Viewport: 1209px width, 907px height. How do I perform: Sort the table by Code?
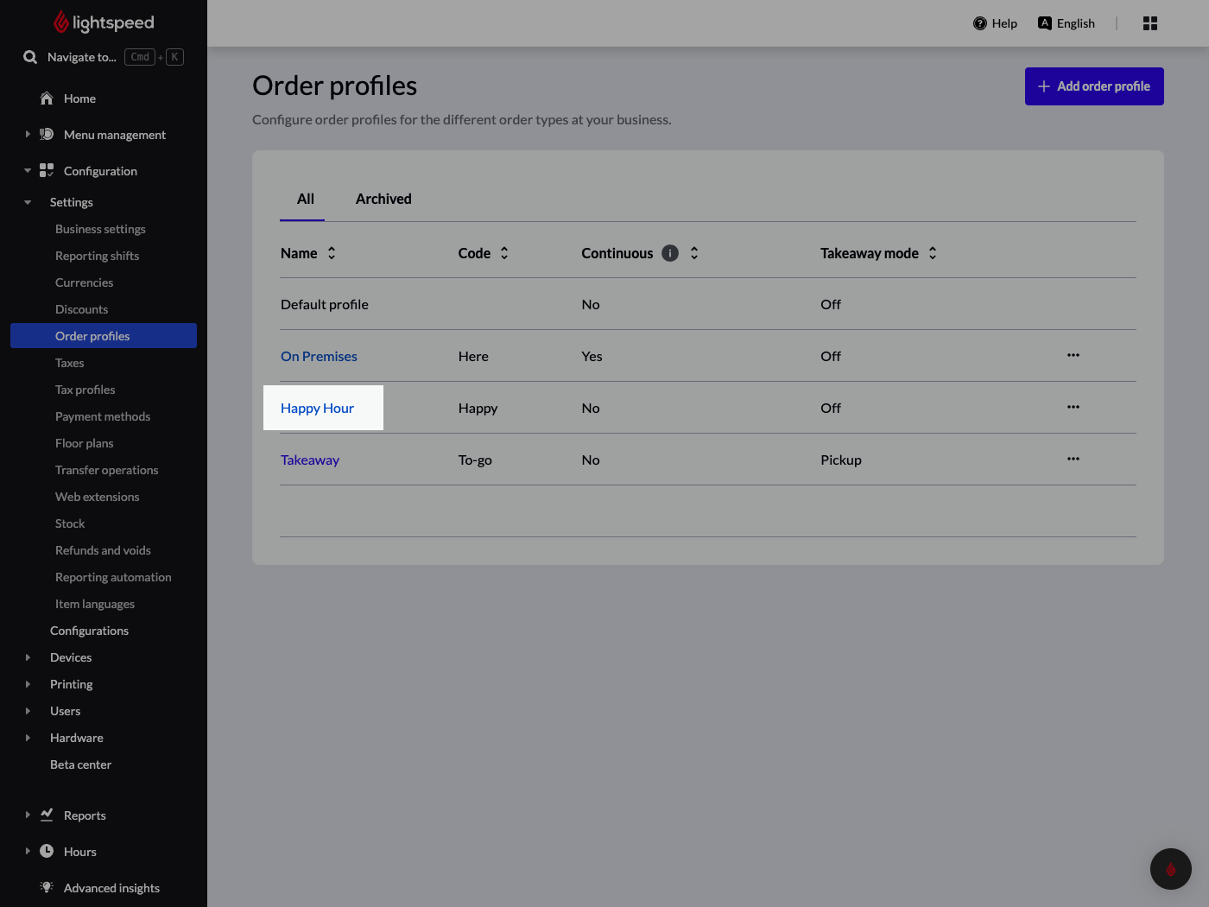point(504,253)
